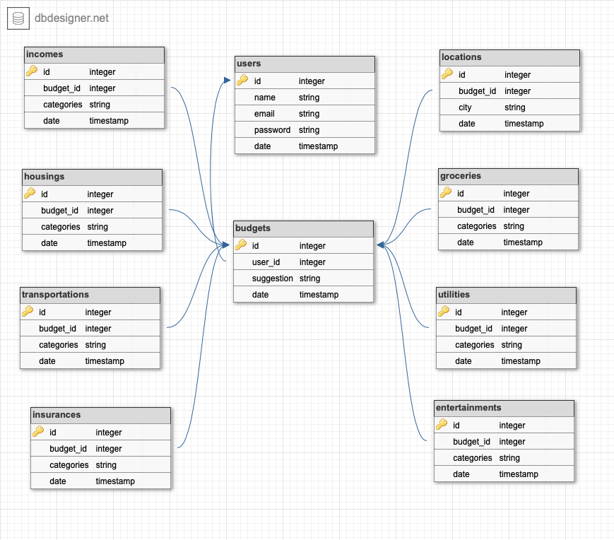Select the key icon in entertainments table
Image resolution: width=614 pixels, height=540 pixels.
[x=442, y=425]
